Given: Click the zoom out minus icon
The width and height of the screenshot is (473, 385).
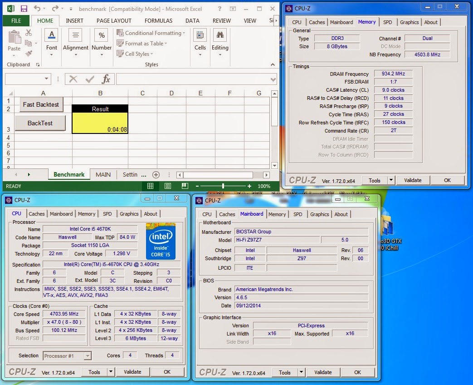Looking at the screenshot, I should tap(197, 186).
